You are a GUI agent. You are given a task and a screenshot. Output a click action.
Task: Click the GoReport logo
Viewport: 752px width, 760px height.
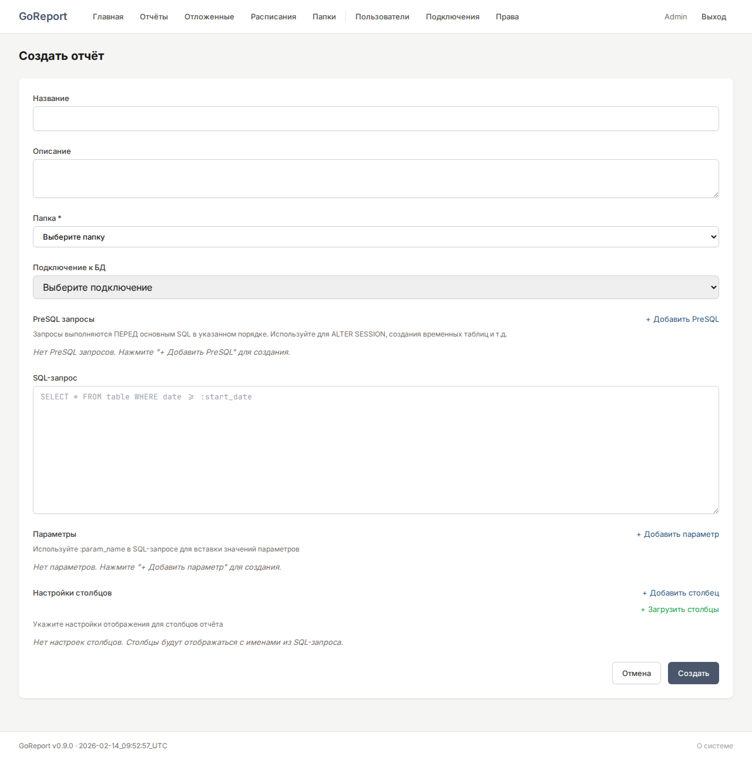(43, 16)
